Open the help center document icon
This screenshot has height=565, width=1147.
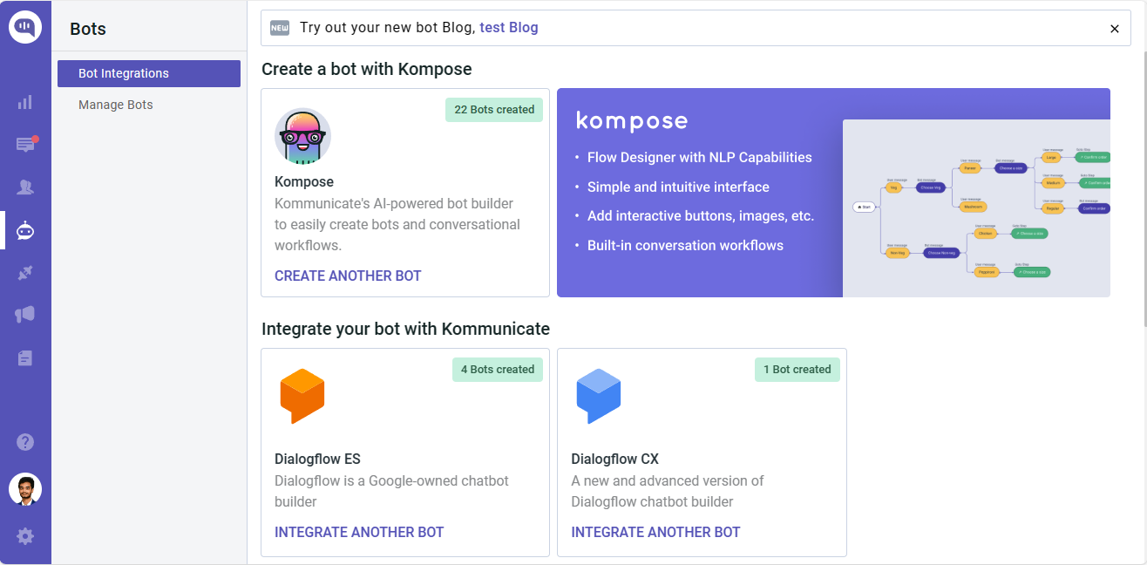point(25,358)
